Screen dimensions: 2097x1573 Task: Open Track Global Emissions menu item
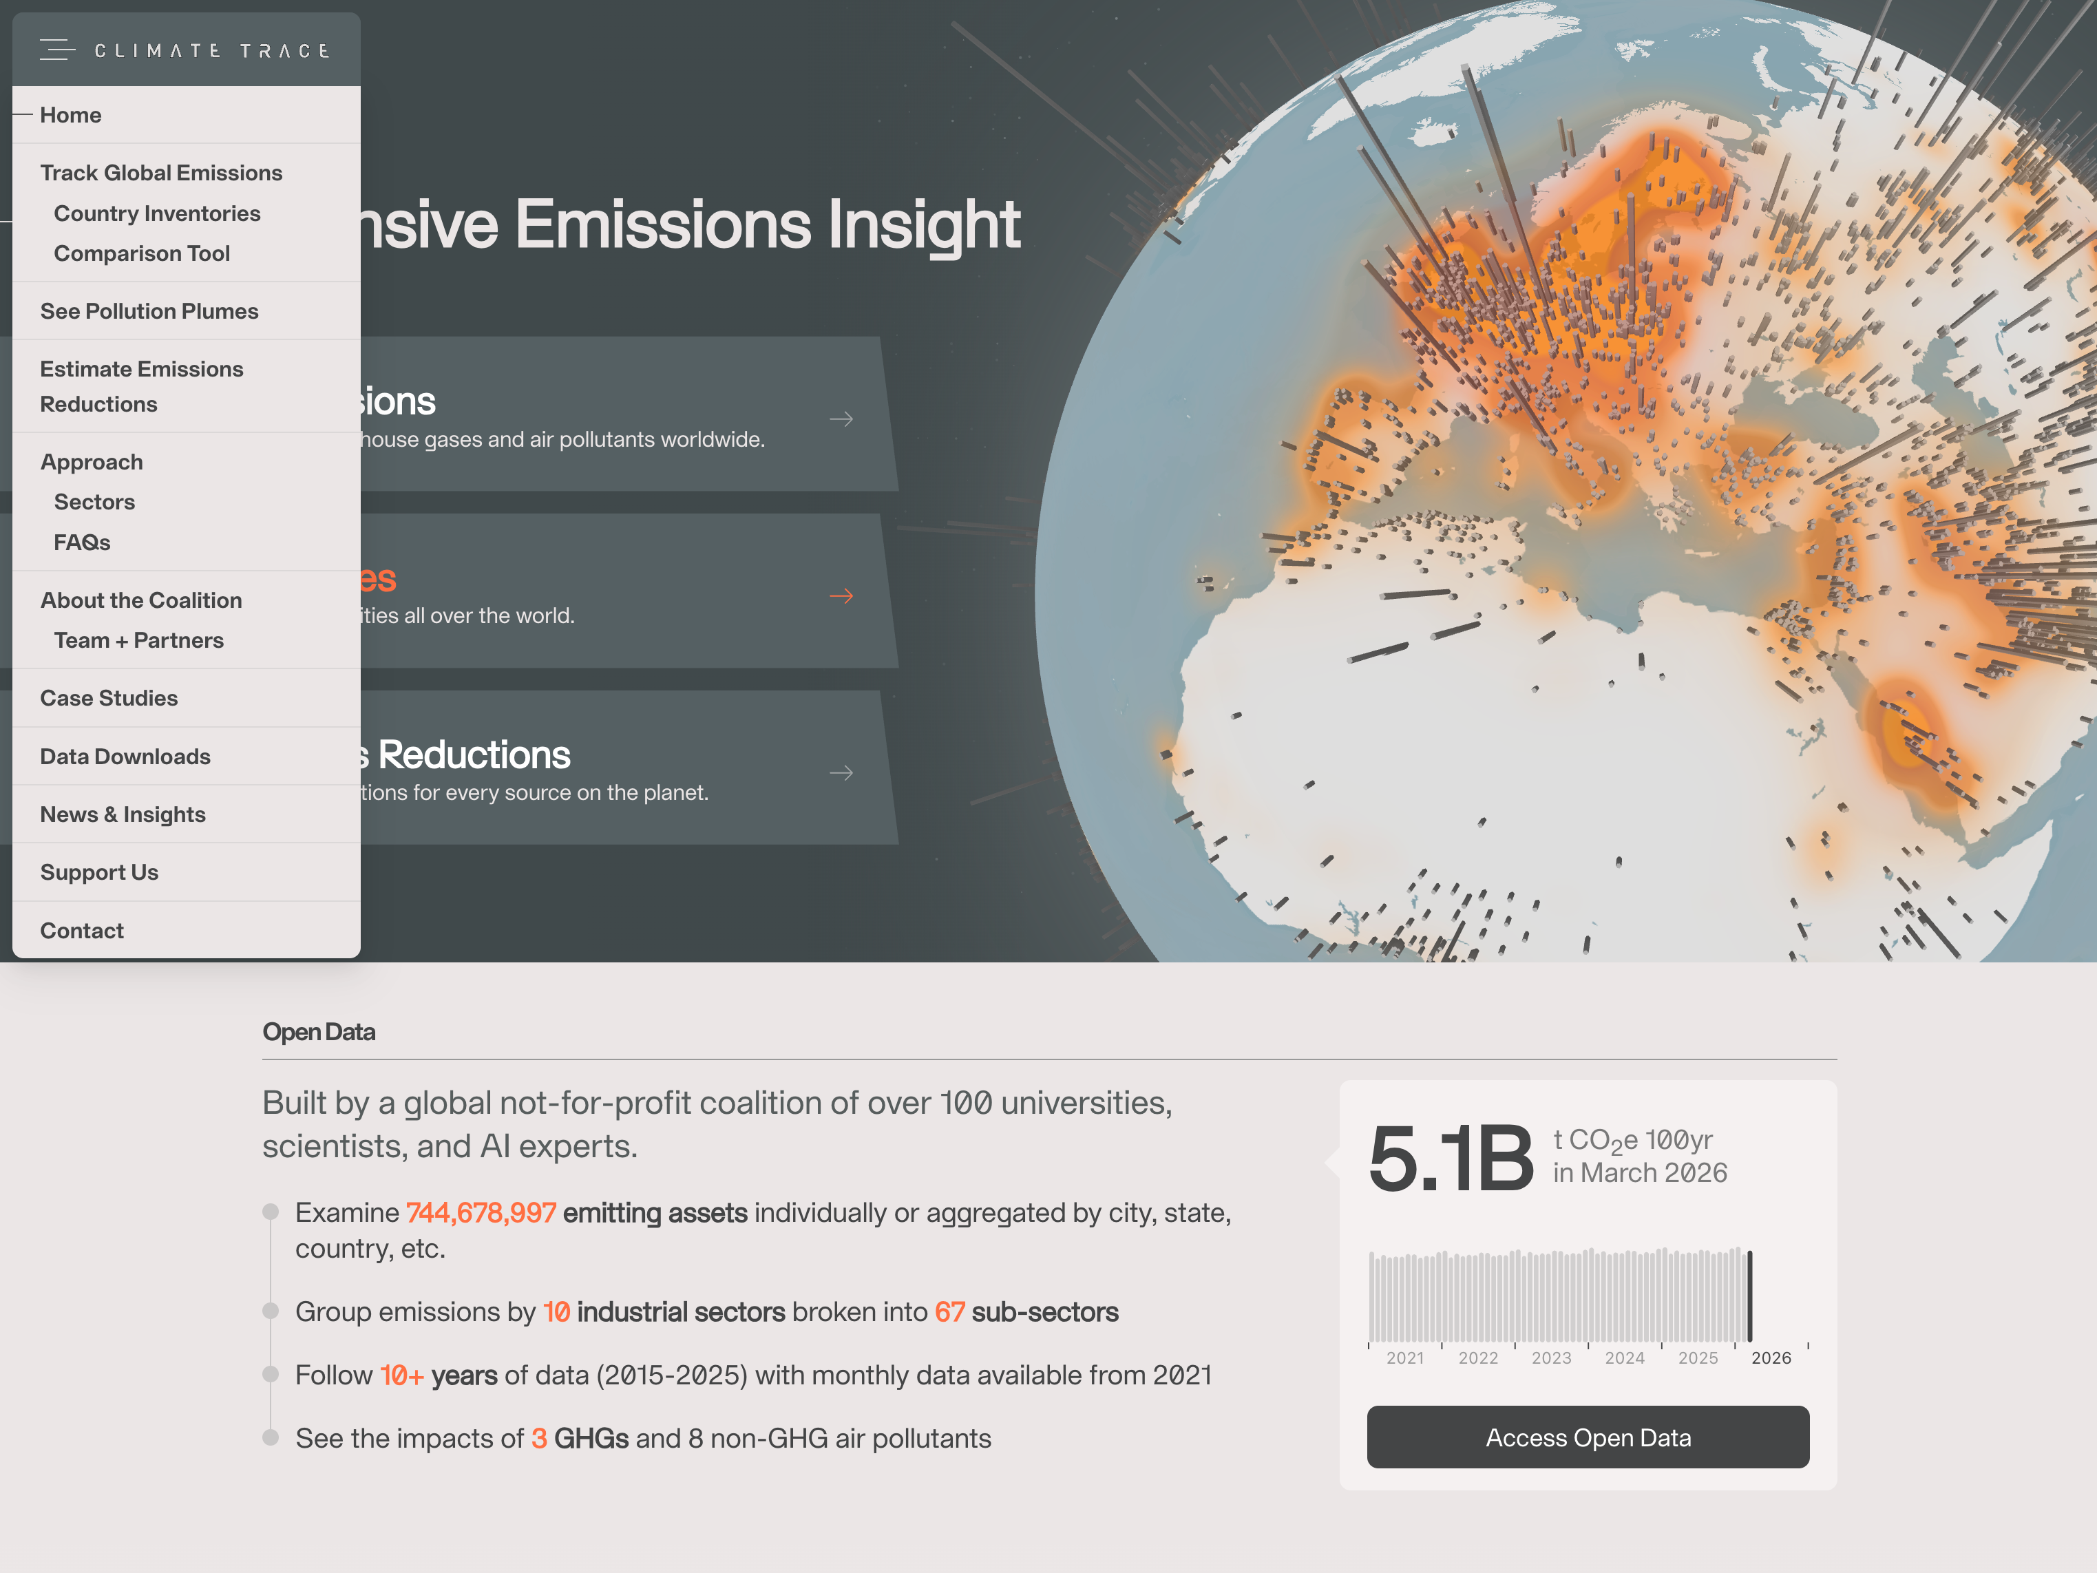click(187, 173)
